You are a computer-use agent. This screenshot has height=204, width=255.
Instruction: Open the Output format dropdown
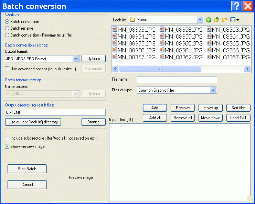(x=76, y=59)
